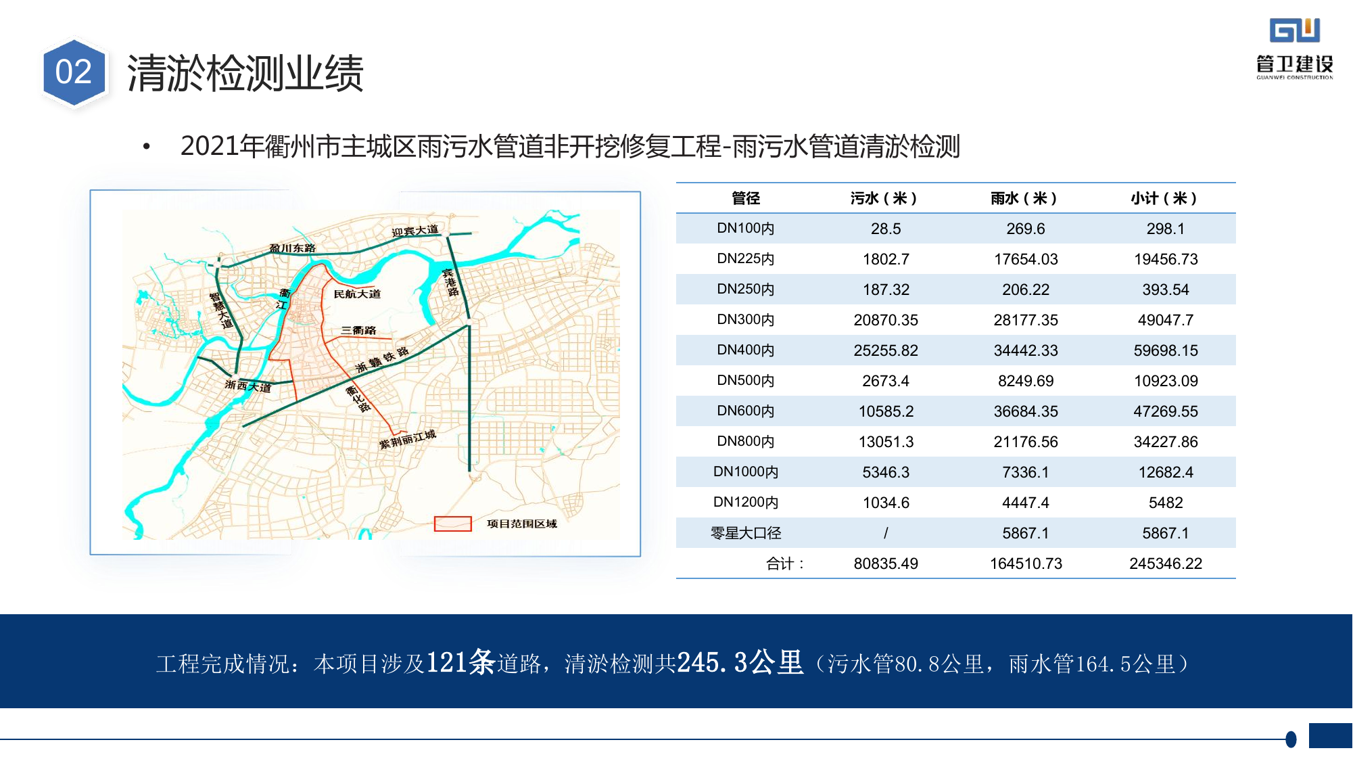Click the 浙赣铁路 railway label on map

[x=382, y=360]
